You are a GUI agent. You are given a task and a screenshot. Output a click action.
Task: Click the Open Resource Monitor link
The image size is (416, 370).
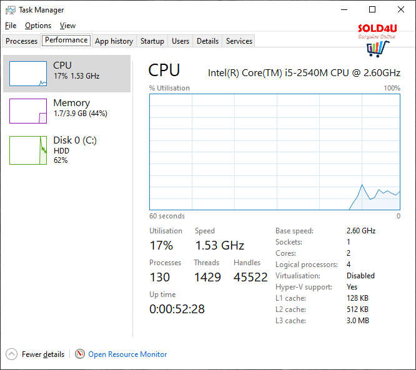(x=127, y=354)
